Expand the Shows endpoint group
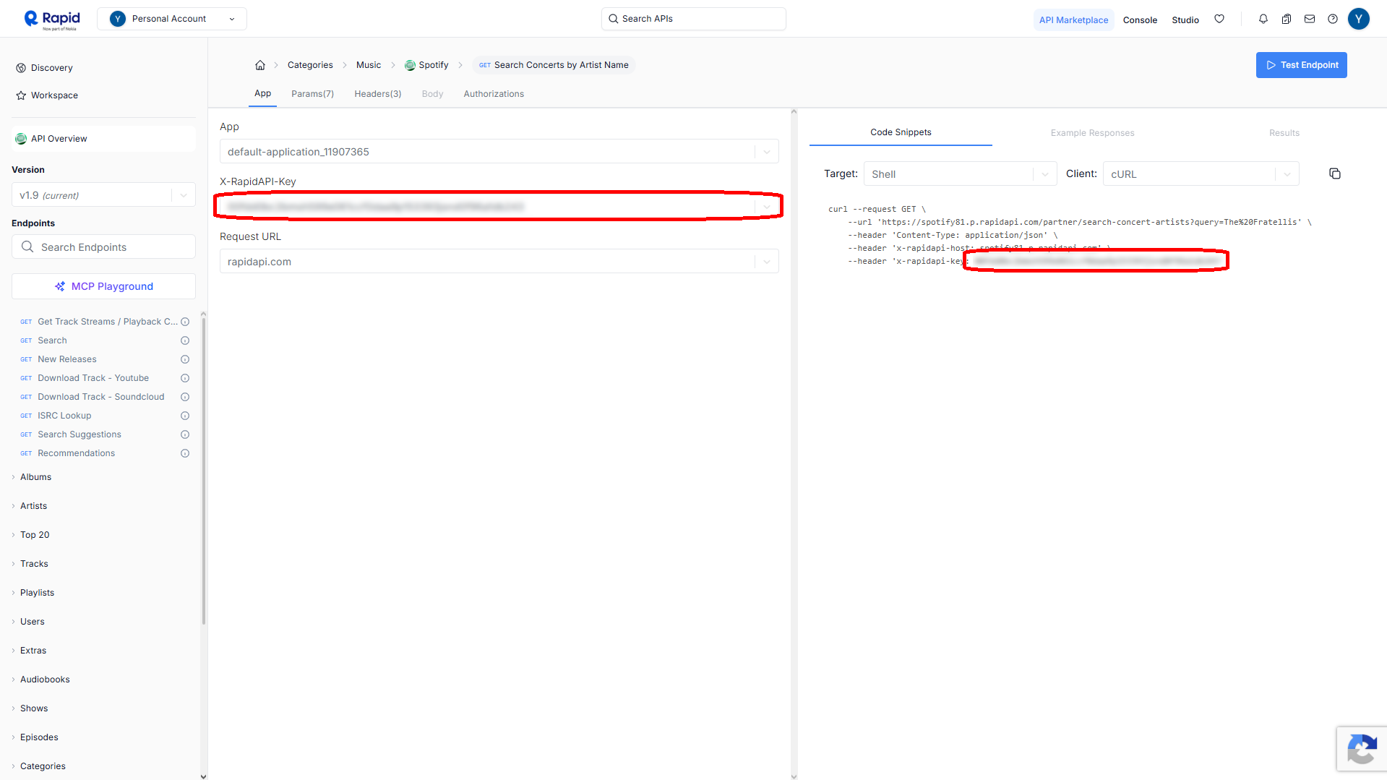The width and height of the screenshot is (1387, 780). pos(34,708)
